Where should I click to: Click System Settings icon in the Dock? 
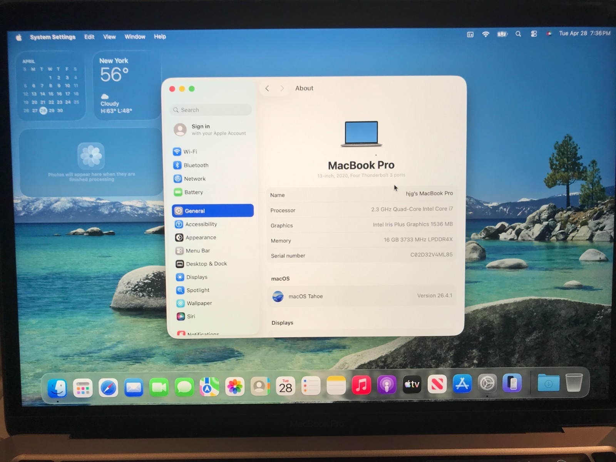(x=487, y=383)
